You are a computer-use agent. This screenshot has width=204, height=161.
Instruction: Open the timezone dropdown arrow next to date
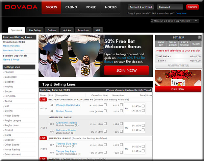(x=196, y=21)
